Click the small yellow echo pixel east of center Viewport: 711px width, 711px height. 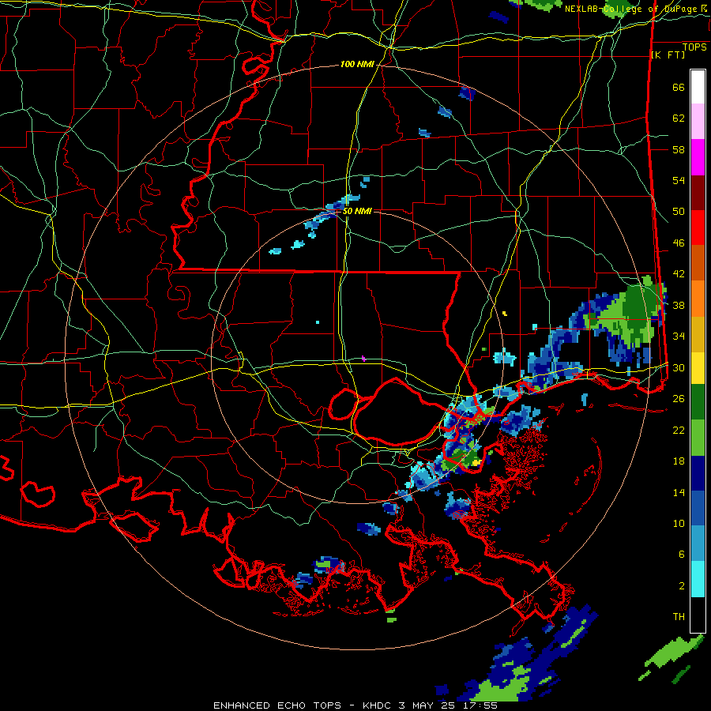tap(505, 314)
